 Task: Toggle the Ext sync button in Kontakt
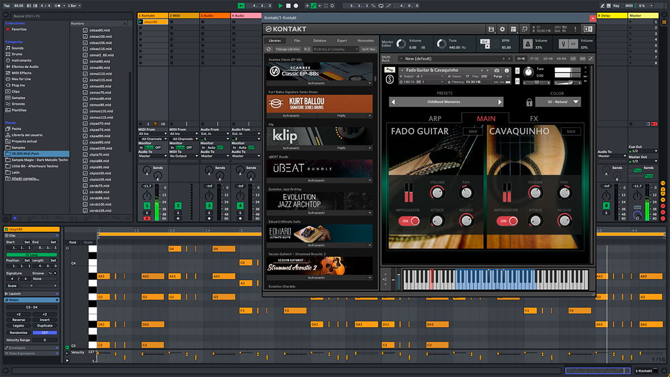click(486, 41)
